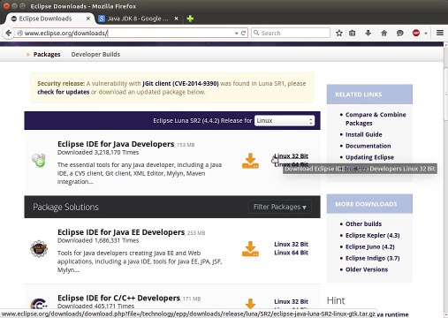Click the magnifier icon in search box
Viewport: 448px width, 318px height.
[256, 33]
